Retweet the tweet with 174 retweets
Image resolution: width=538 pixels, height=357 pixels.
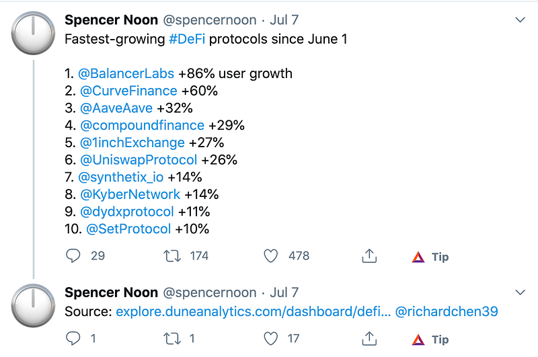click(172, 256)
